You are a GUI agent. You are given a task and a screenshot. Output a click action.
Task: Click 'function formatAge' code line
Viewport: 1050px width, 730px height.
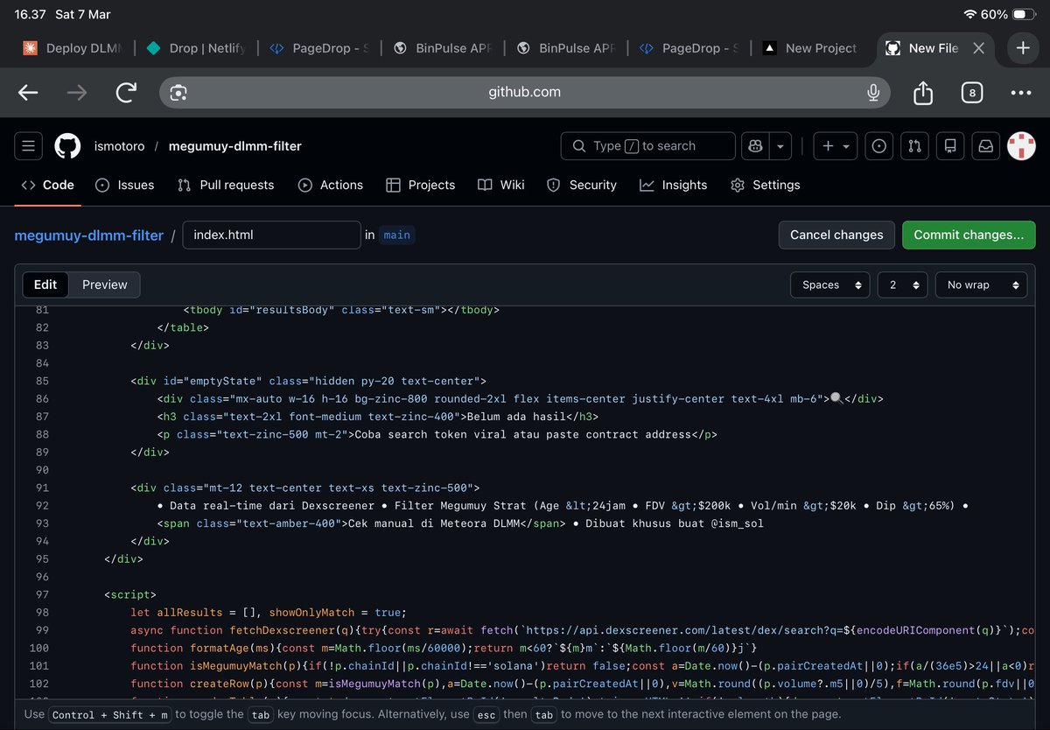(x=444, y=649)
